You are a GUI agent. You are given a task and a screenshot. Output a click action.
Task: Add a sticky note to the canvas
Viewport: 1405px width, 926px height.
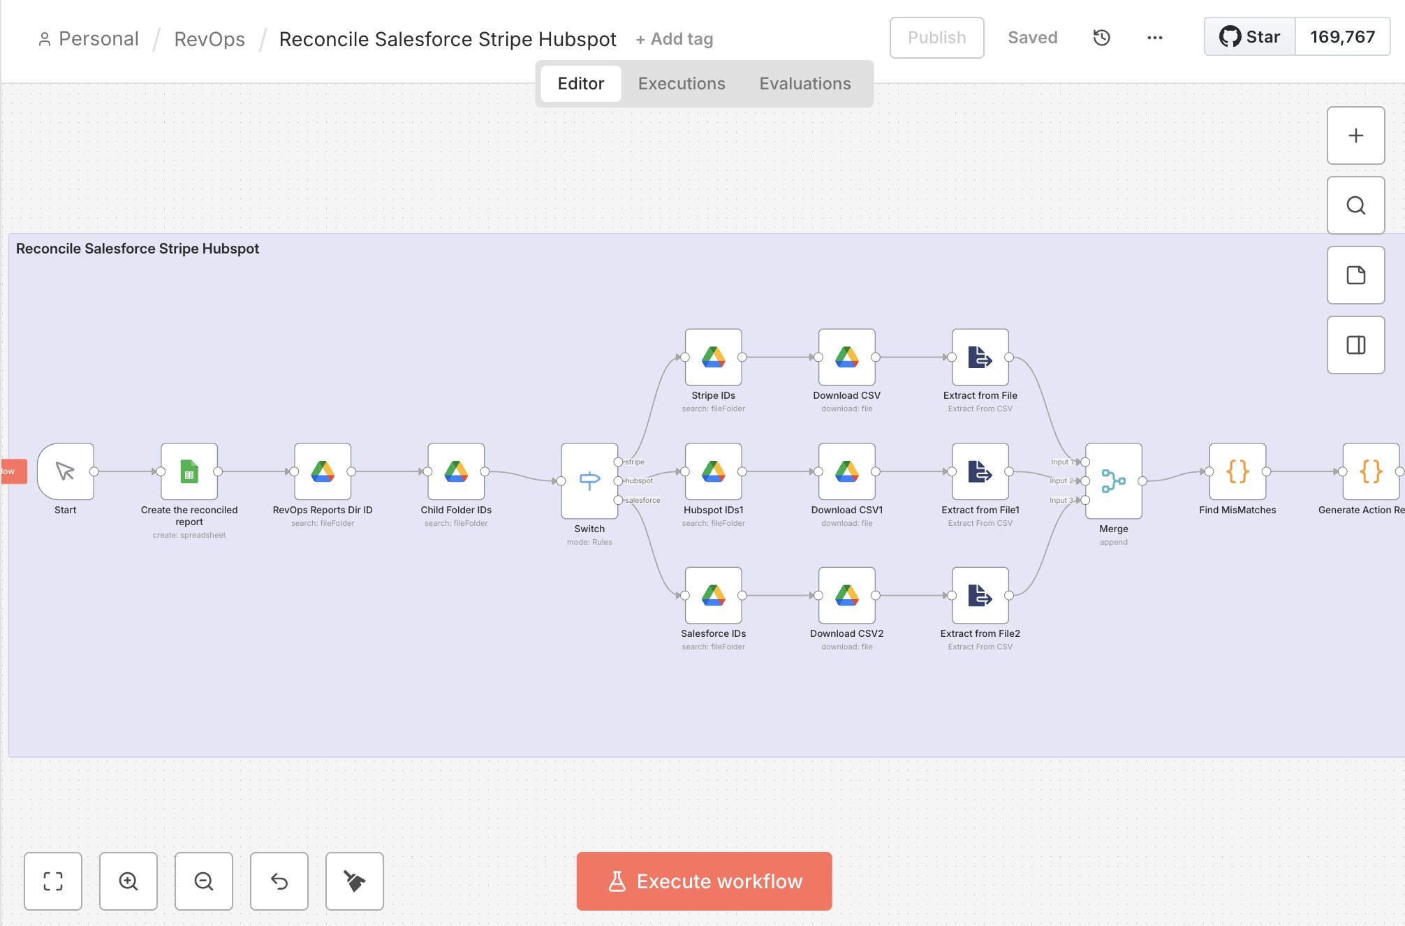pyautogui.click(x=1355, y=275)
